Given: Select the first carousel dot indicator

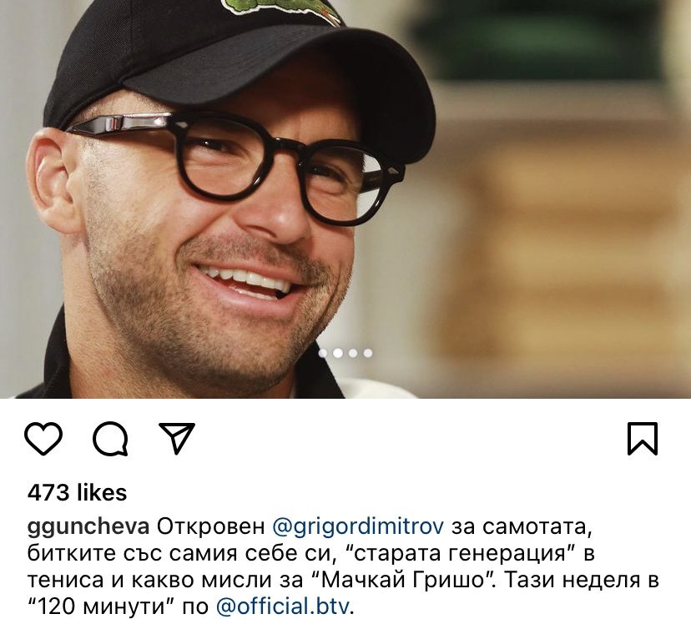Looking at the screenshot, I should pyautogui.click(x=323, y=353).
